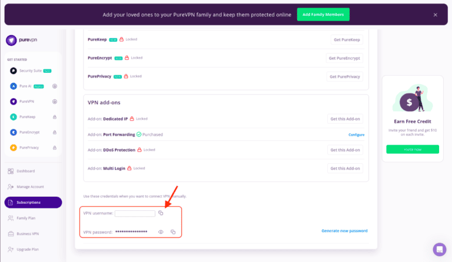Open Manage Account section
This screenshot has height=262, width=452.
tap(30, 187)
